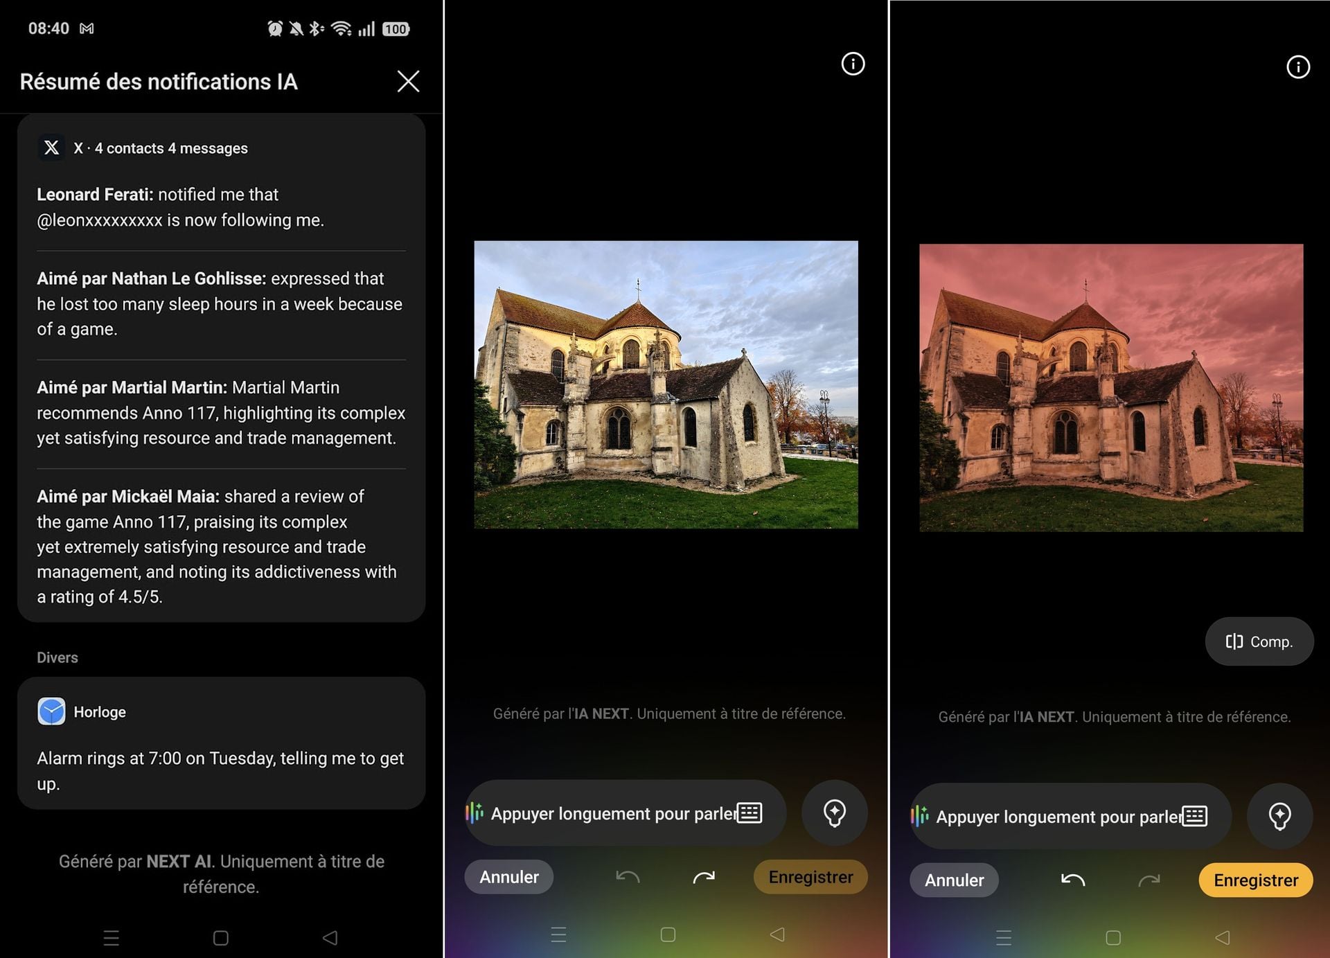Image resolution: width=1330 pixels, height=958 pixels.
Task: Tap keyboard icon in middle screen's voice bar
Action: click(x=750, y=813)
